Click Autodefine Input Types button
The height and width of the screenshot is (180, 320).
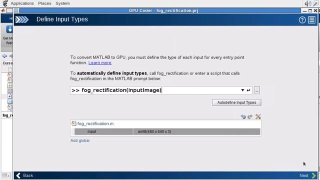tap(236, 102)
